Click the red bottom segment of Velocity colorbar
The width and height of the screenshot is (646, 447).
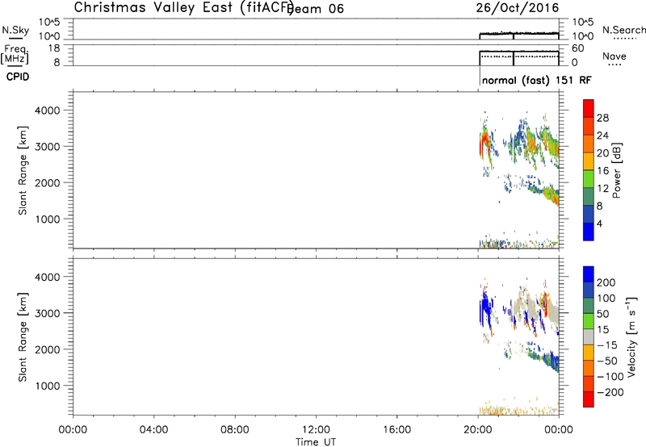coord(589,399)
